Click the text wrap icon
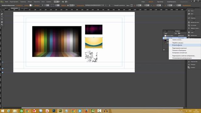 click(132, 5)
